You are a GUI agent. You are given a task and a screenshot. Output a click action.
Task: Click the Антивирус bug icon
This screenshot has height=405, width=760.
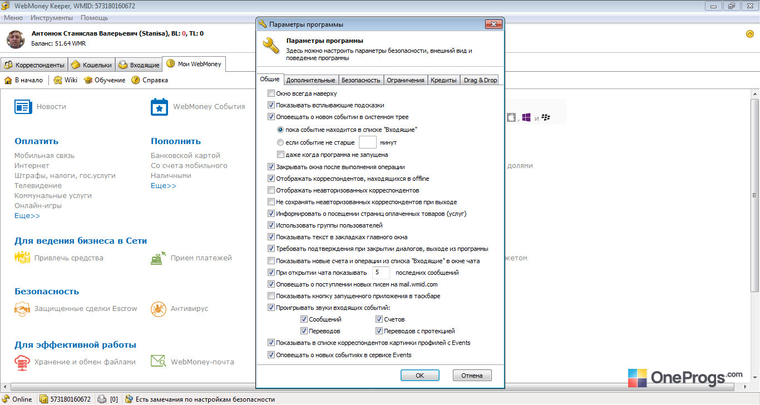pyautogui.click(x=159, y=309)
